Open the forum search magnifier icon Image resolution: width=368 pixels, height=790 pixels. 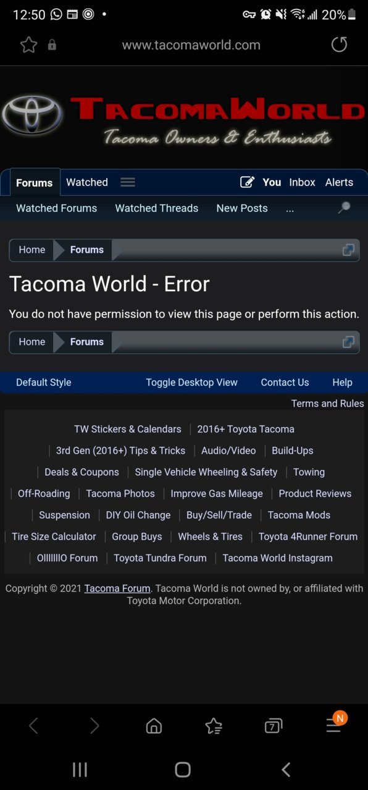pyautogui.click(x=345, y=208)
